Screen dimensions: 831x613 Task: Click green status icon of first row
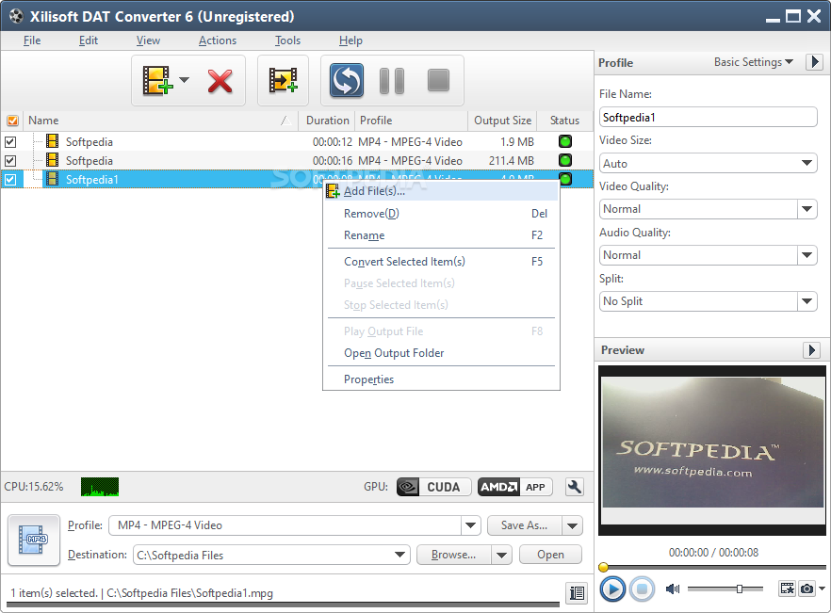565,141
